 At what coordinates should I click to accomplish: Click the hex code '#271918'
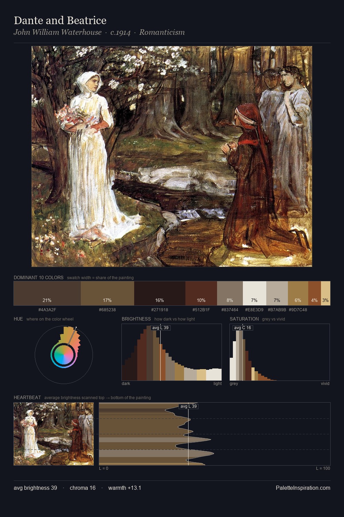click(x=160, y=310)
